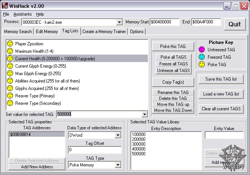Open the File menu
The height and width of the screenshot is (175, 250).
6,14
